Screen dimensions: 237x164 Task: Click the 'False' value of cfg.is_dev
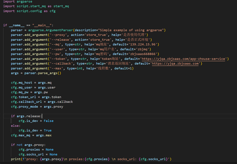point(49,121)
